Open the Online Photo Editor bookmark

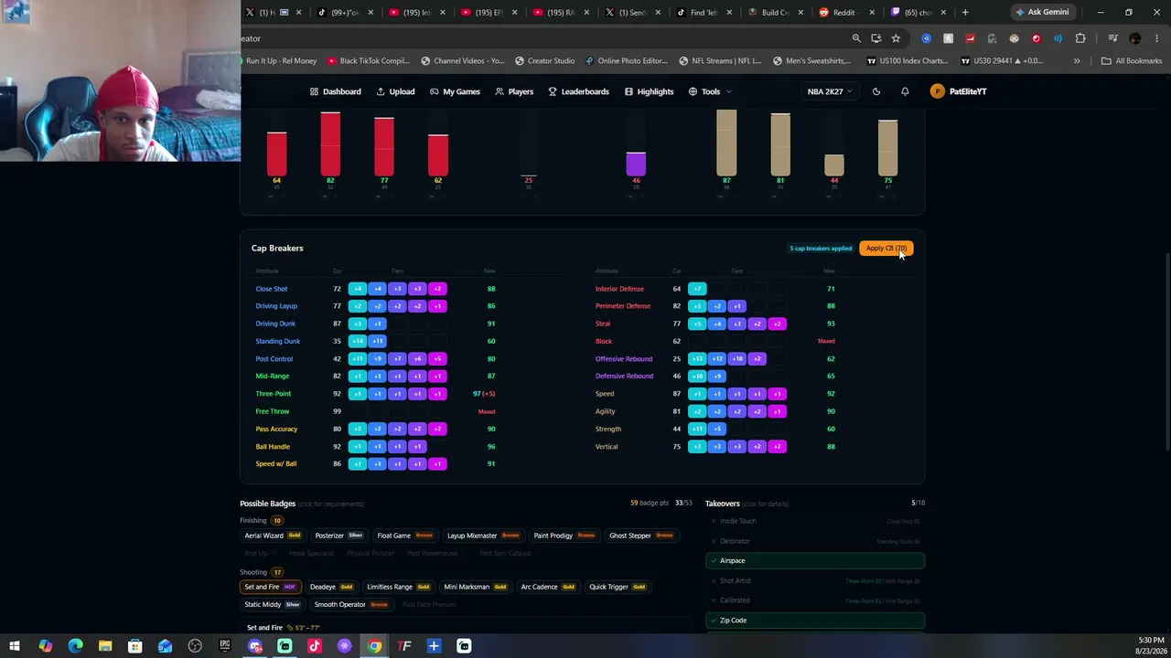[627, 61]
